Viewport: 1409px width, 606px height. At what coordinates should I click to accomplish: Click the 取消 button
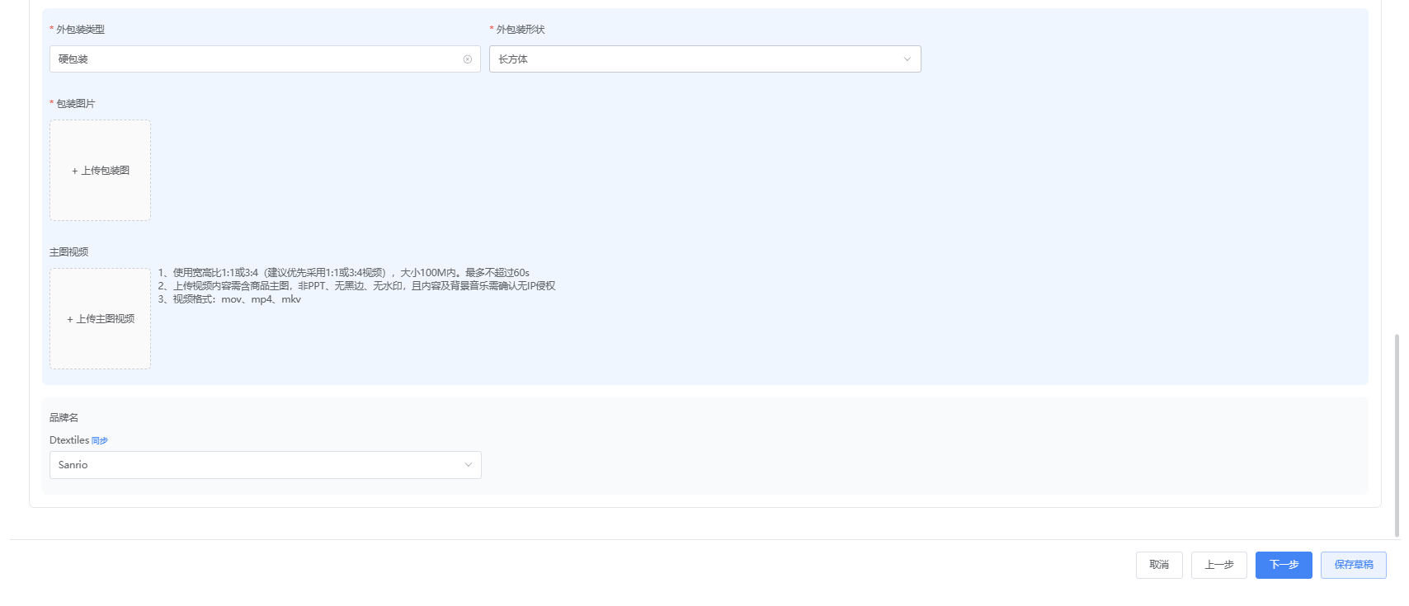coord(1159,565)
